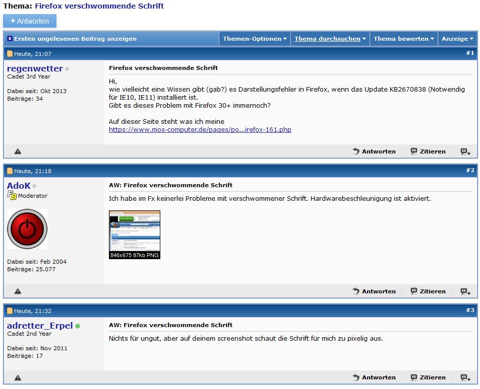Screen dimensions: 480x389
Task: Click AdoK's offline status indicator
Action: coord(34,186)
